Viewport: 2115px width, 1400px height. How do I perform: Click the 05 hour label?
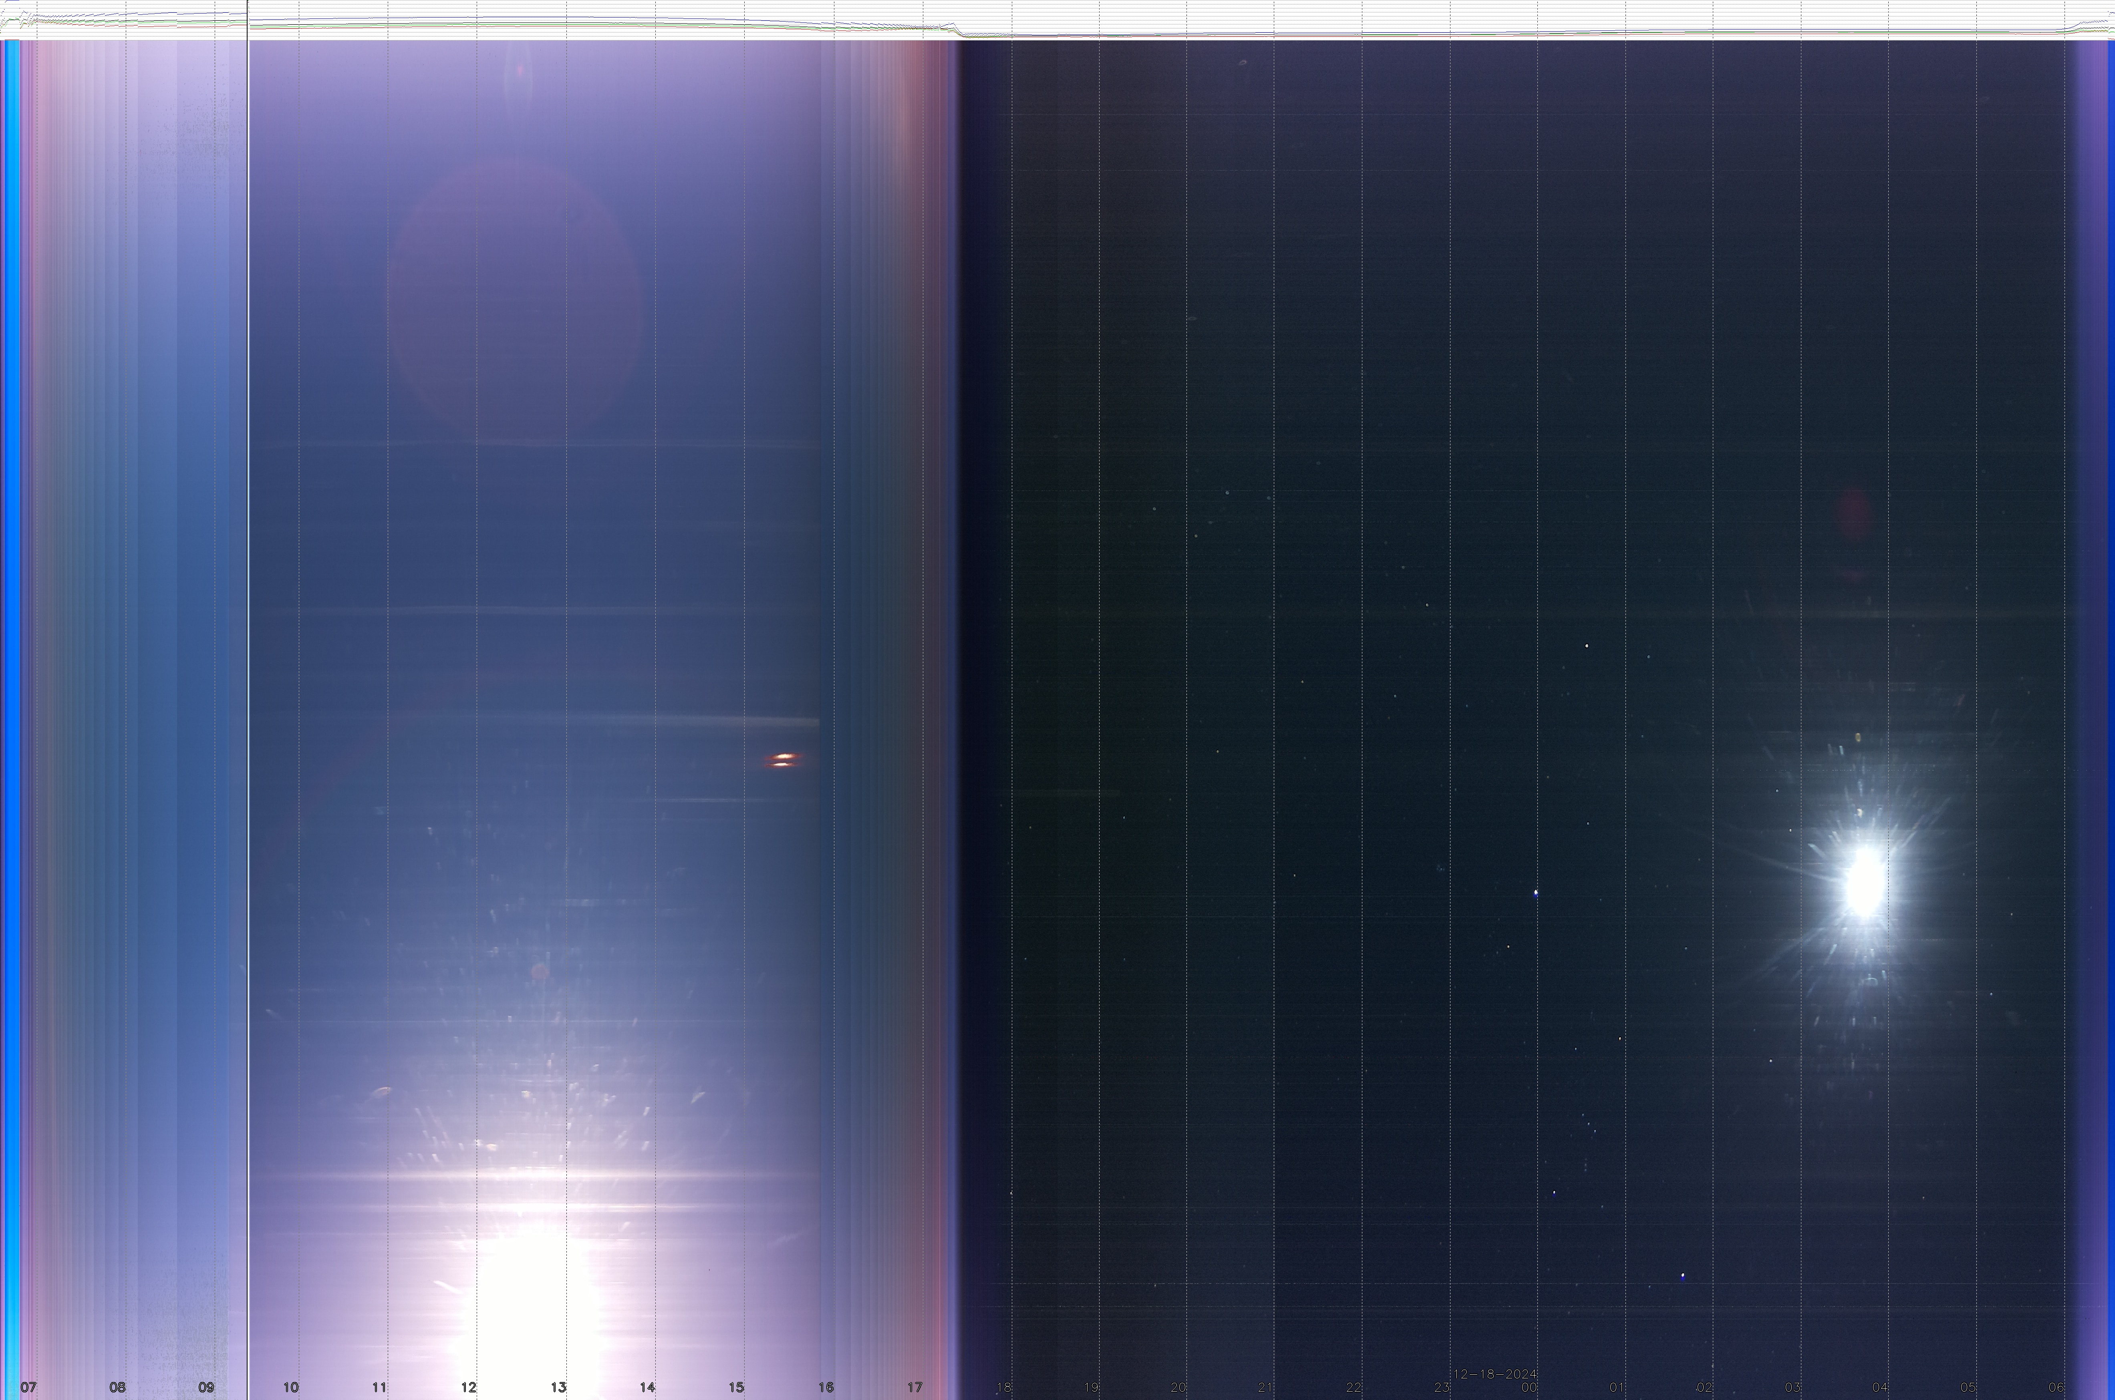[1968, 1387]
